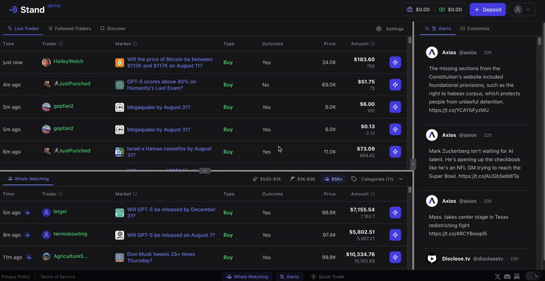Click the 99.9¢ price cell

[x=329, y=213]
